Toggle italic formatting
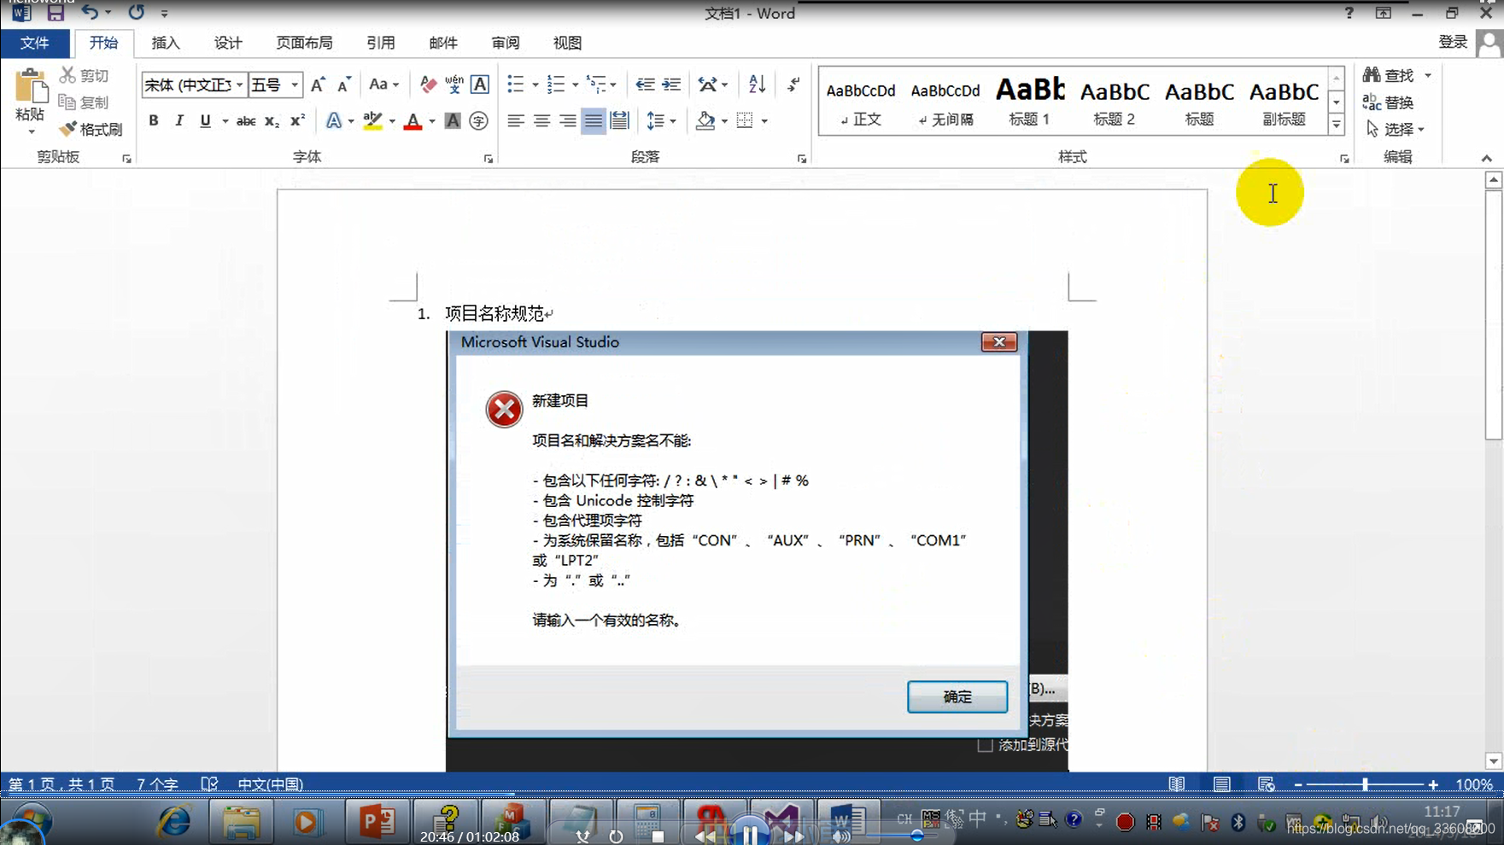This screenshot has width=1504, height=845. coord(178,120)
